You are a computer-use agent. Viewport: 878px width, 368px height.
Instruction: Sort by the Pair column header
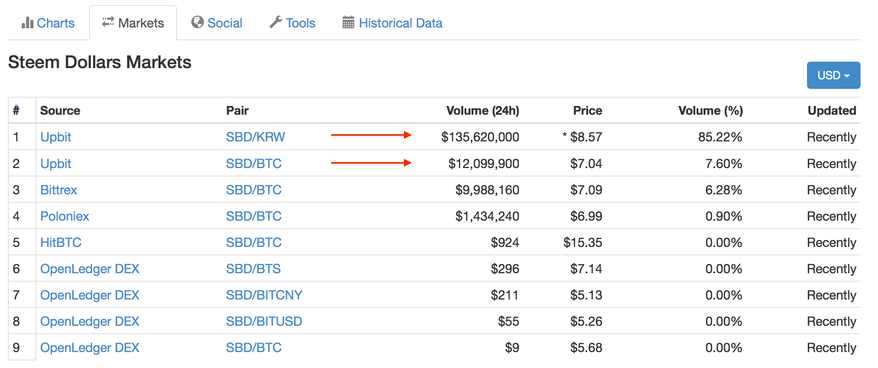[237, 110]
